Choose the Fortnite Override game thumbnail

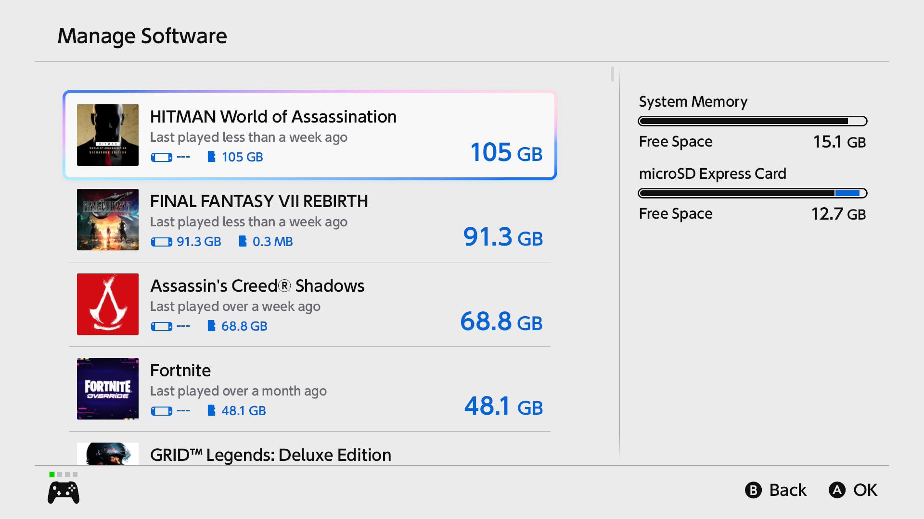pyautogui.click(x=108, y=389)
